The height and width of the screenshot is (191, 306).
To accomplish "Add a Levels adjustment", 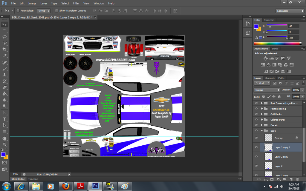I will click(x=271, y=58).
